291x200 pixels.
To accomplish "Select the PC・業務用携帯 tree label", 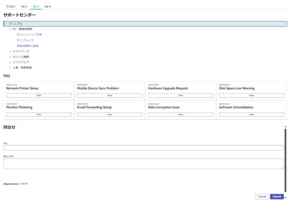I will [22, 29].
